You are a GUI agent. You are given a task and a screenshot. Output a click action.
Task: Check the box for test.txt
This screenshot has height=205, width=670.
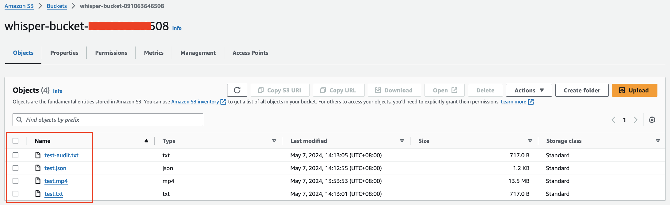point(16,194)
